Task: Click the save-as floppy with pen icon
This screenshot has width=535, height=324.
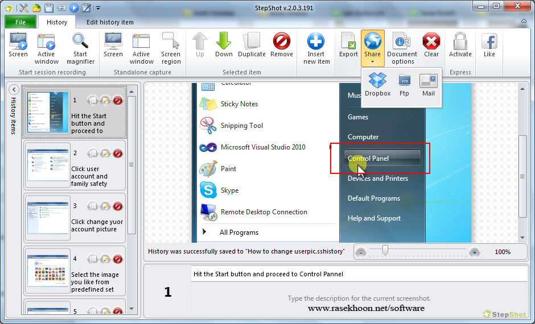Action: [x=87, y=7]
